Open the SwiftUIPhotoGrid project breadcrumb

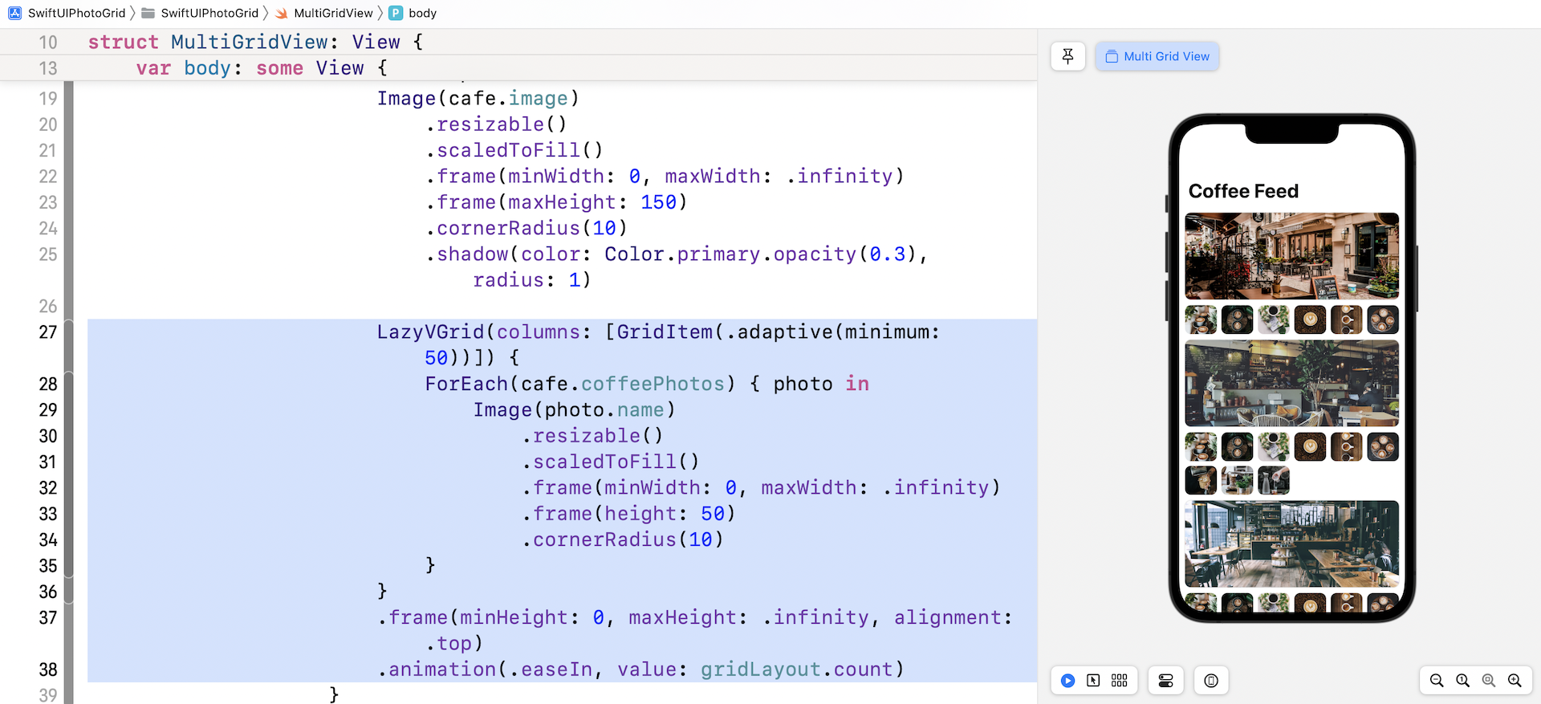76,13
